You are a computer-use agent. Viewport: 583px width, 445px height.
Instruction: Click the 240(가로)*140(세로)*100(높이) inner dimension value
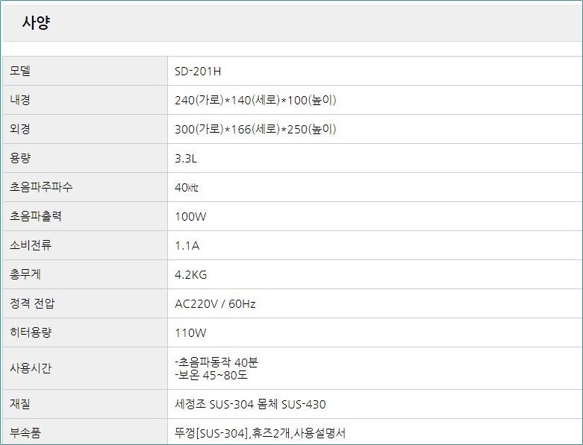pos(255,100)
